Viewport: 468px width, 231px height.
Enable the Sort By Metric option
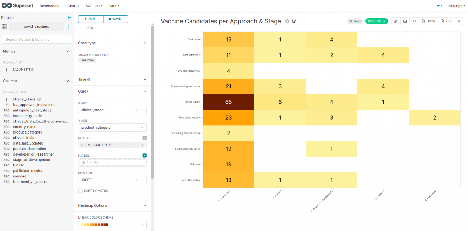pyautogui.click(x=80, y=191)
